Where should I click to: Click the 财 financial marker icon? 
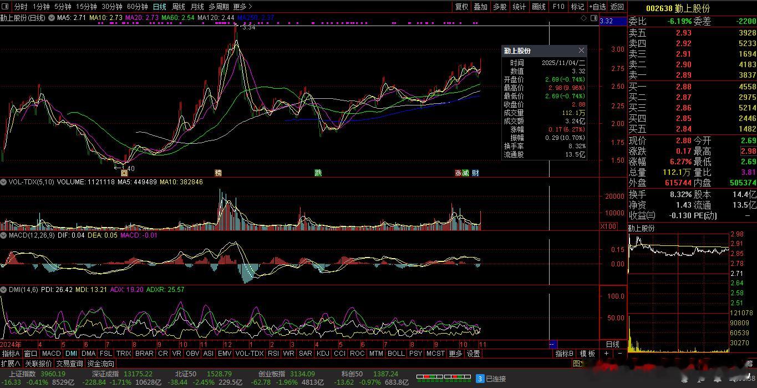[x=476, y=173]
